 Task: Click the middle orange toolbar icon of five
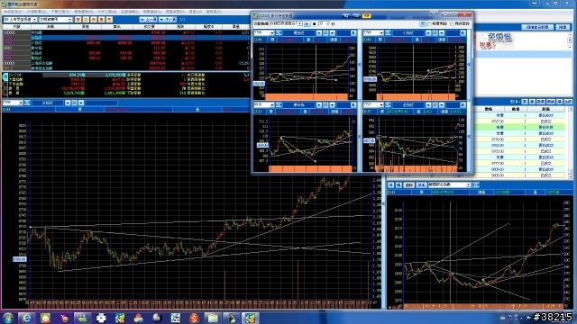coord(94,20)
